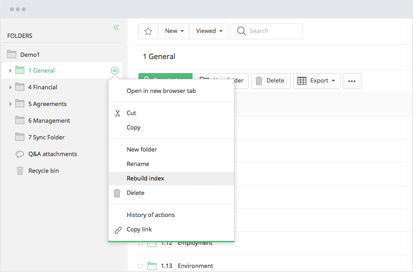The height and width of the screenshot is (272, 413).
Task: Click the Delete button in the toolbar
Action: [271, 81]
